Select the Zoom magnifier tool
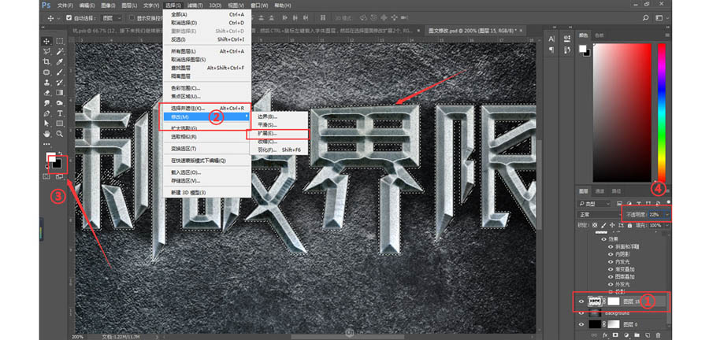 click(60, 134)
